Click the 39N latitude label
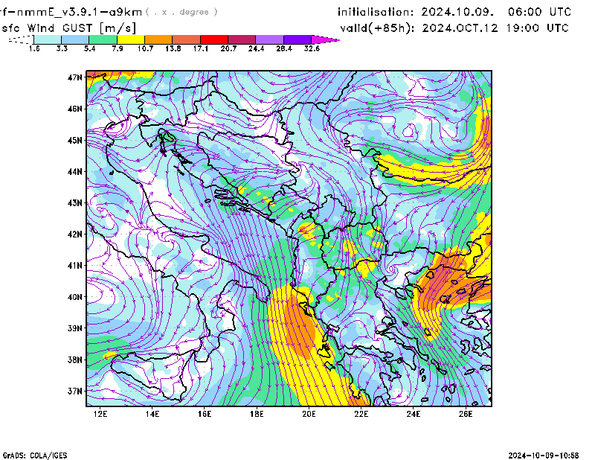The height and width of the screenshot is (460, 595). coord(75,328)
